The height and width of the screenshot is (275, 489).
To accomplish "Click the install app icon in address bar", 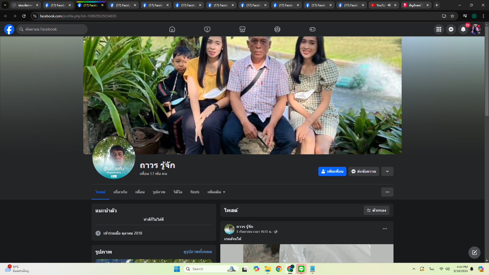I will pos(444,16).
